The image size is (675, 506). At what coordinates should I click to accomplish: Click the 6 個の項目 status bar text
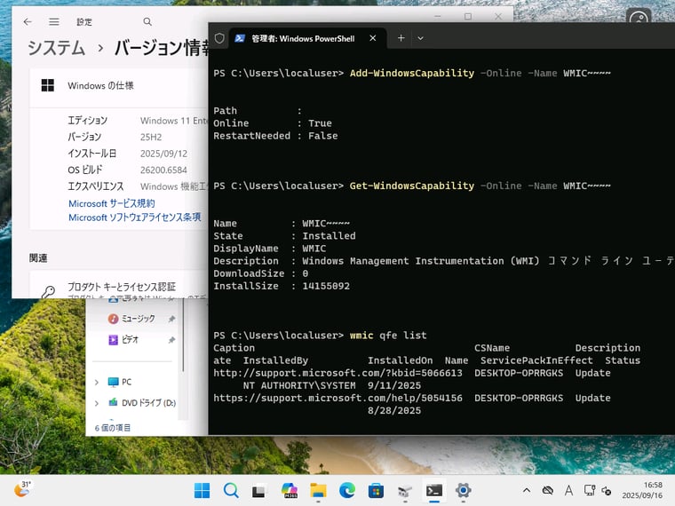pyautogui.click(x=113, y=428)
